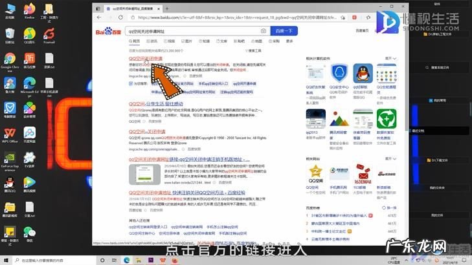472x265 pixels.
Task: Click the Baidu homepage link at top right
Action: (362, 30)
